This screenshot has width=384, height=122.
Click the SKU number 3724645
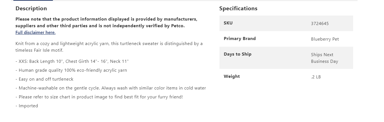coord(320,24)
